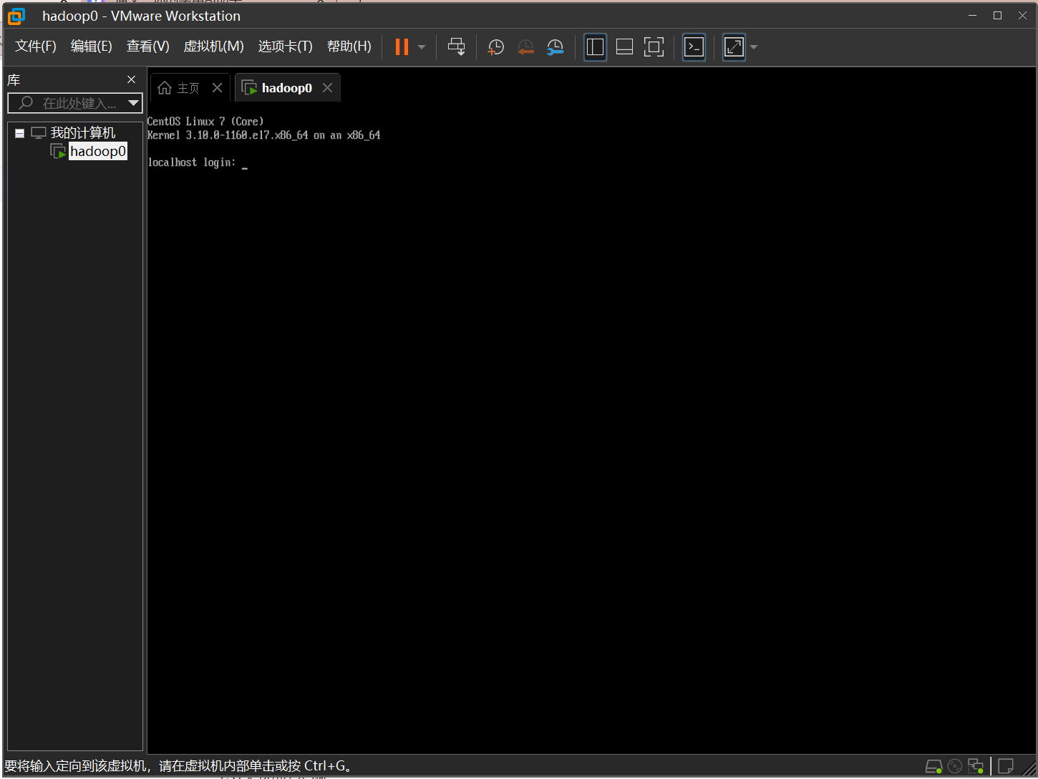Image resolution: width=1038 pixels, height=779 pixels.
Task: Open the 选项卡(T) menu
Action: 286,46
